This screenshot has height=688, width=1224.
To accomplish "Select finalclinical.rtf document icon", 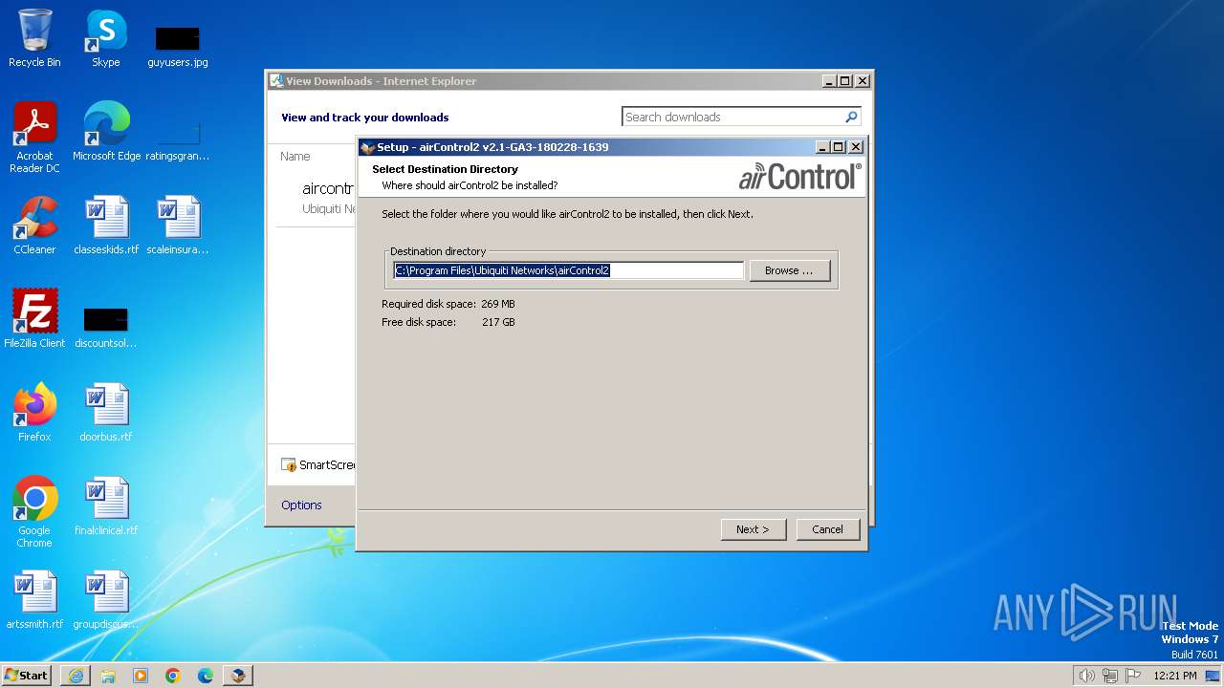I will [x=106, y=506].
